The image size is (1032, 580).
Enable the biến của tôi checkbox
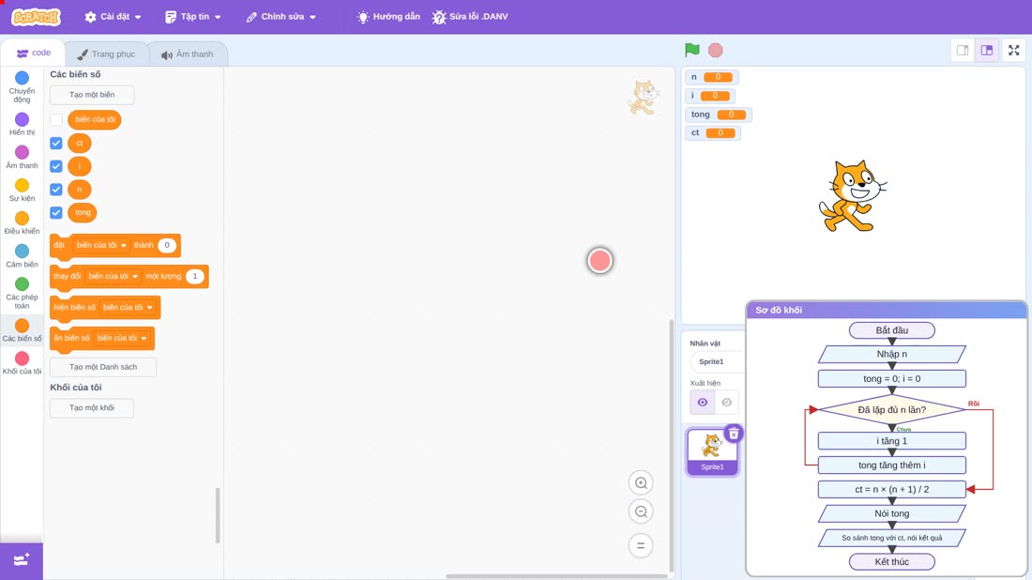tap(56, 120)
